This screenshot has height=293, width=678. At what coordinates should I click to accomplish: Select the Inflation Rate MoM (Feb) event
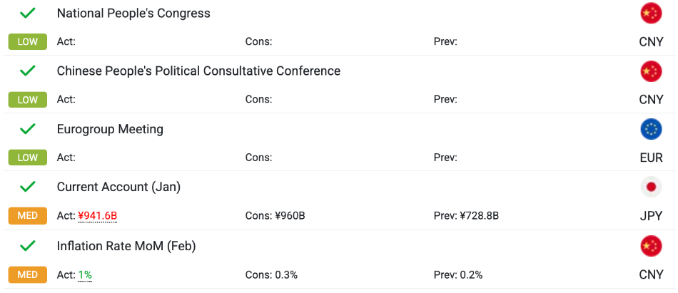pos(126,246)
